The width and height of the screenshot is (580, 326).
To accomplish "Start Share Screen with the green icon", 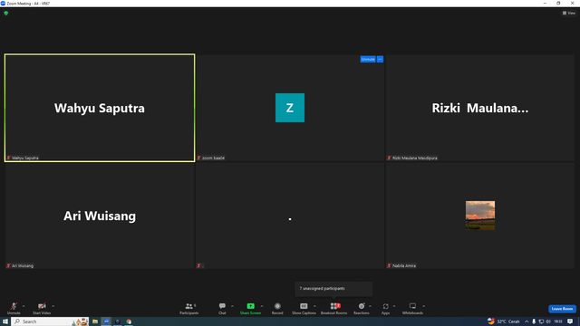I will 250,308.
